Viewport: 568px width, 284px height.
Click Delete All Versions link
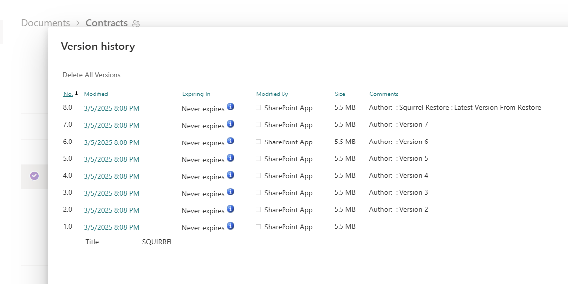[92, 75]
